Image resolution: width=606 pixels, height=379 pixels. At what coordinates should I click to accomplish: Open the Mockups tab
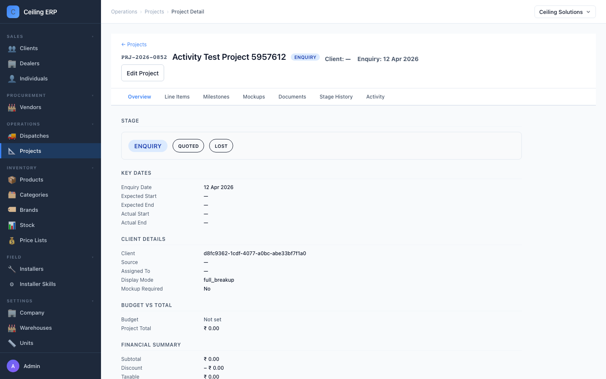coord(254,97)
